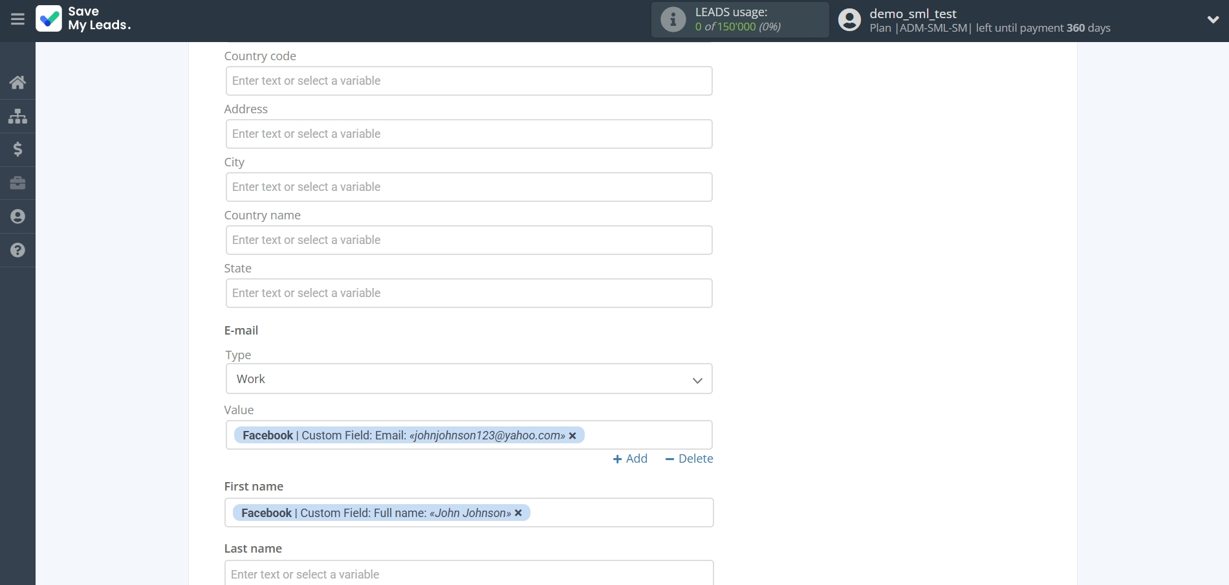Click the briefcase icon in sidebar
Viewport: 1229px width, 585px height.
[17, 183]
